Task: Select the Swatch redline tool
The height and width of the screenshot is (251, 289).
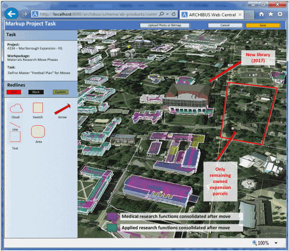Action: [x=38, y=108]
